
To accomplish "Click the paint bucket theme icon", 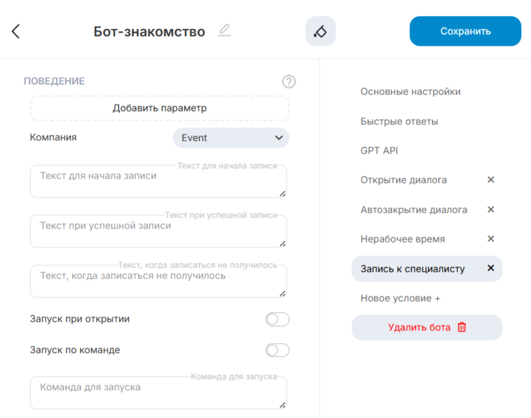I will [x=320, y=32].
